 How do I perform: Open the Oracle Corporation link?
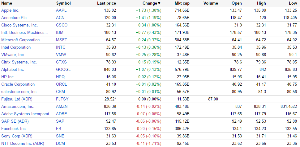pyautogui.click(x=18, y=84)
